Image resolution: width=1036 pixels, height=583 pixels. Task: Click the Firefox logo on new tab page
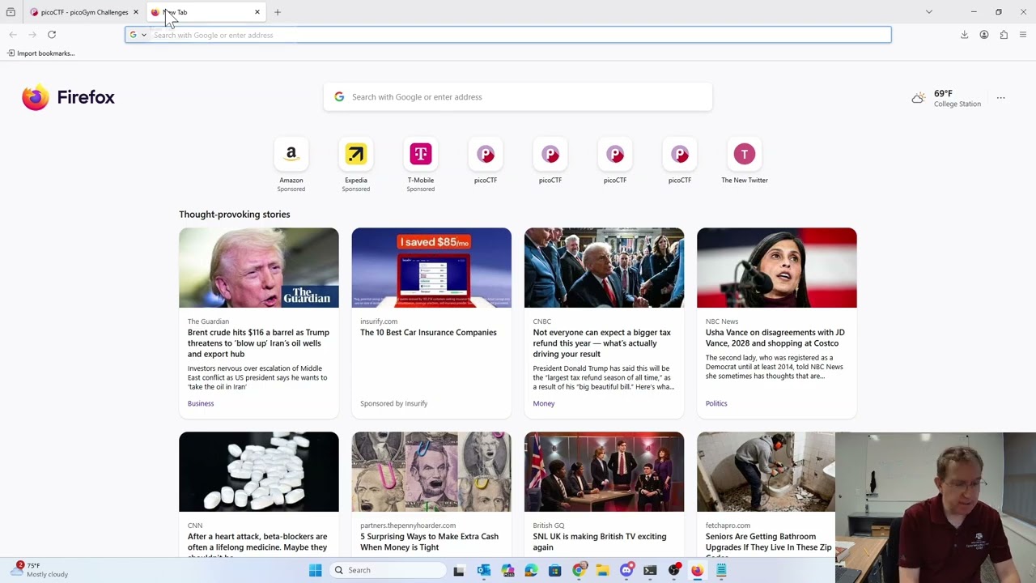coord(69,97)
